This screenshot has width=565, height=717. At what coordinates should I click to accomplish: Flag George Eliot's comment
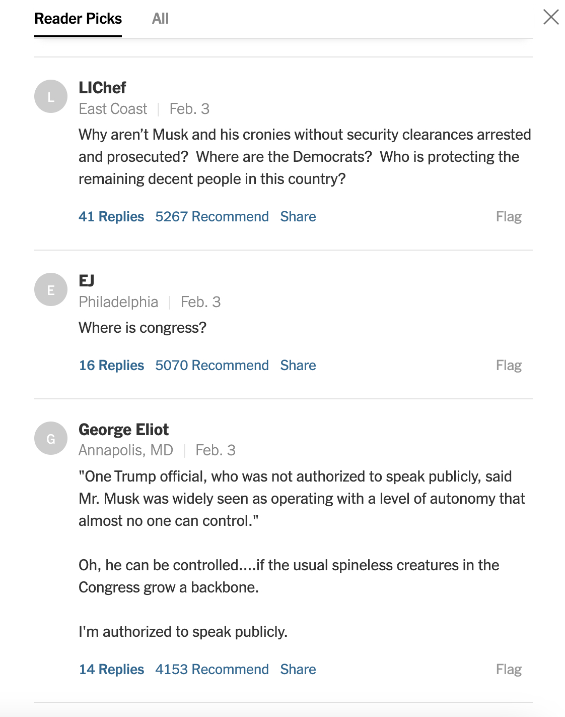tap(509, 670)
